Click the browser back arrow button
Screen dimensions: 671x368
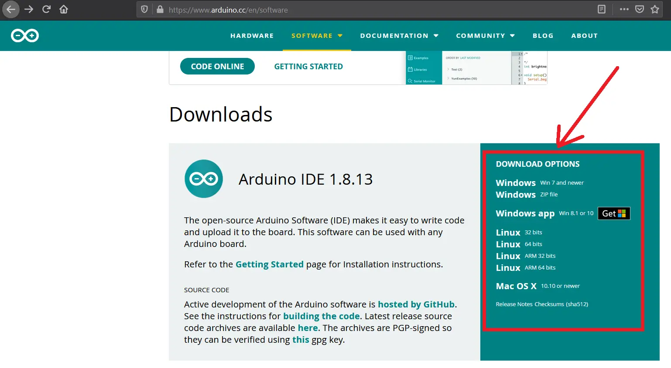(x=11, y=9)
